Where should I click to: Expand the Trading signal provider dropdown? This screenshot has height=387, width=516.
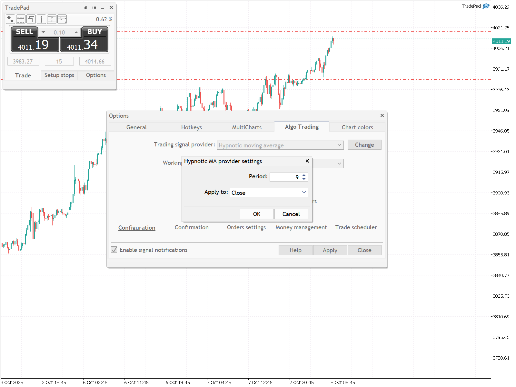point(280,145)
